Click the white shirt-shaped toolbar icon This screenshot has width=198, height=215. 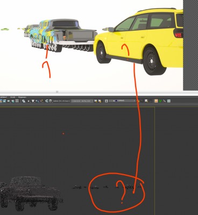[x=33, y=101]
